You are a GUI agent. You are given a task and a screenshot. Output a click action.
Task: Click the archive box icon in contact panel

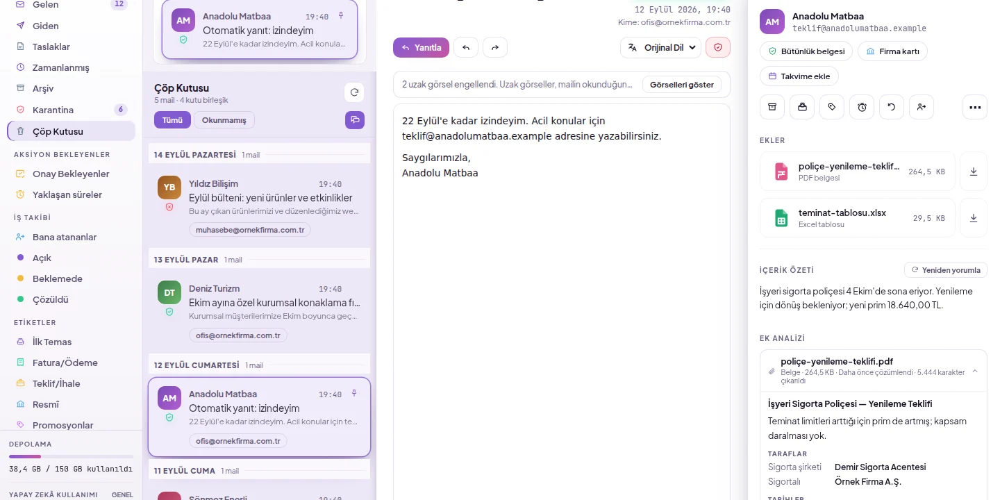pyautogui.click(x=772, y=107)
